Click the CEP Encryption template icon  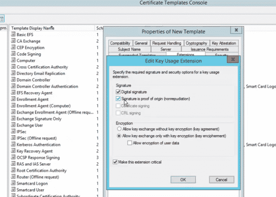(x=13, y=47)
